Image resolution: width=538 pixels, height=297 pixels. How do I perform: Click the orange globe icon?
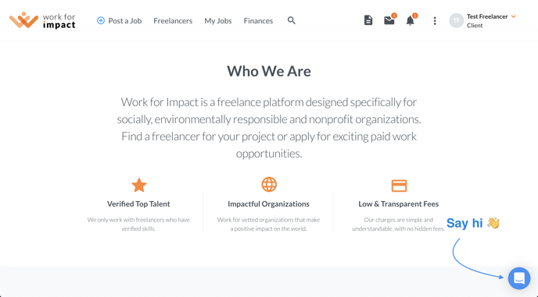pos(269,185)
